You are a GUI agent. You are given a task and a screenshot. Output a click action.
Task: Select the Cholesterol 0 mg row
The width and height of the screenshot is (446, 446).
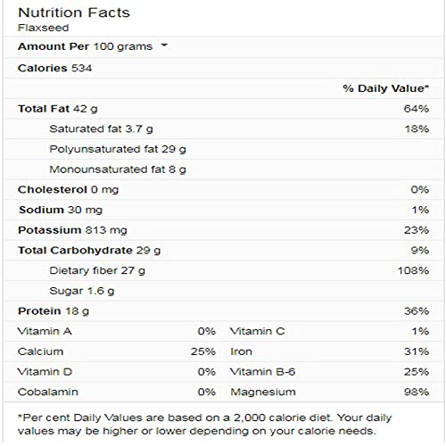click(x=223, y=190)
